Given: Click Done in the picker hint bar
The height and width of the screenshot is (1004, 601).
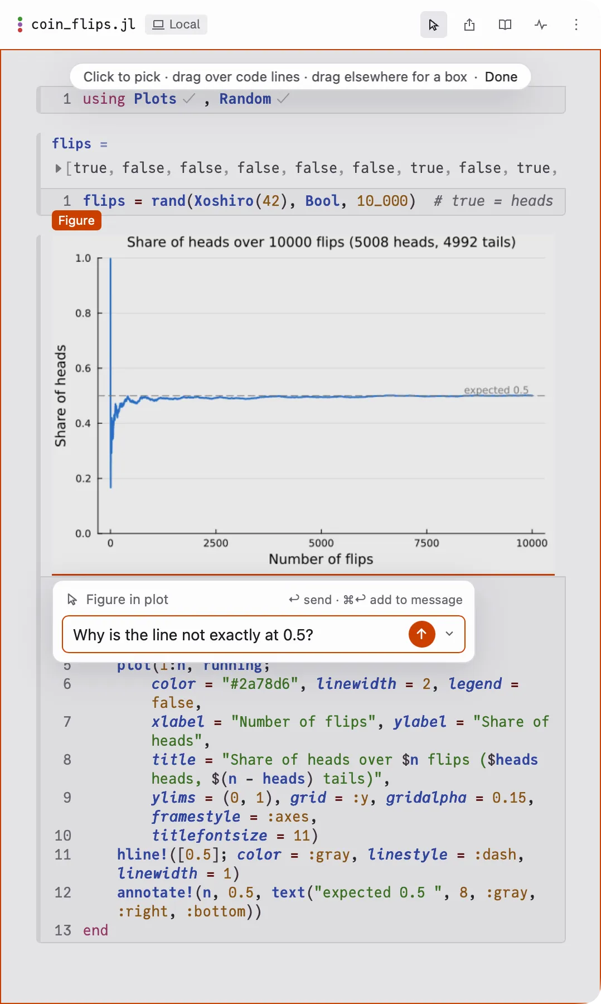Looking at the screenshot, I should (501, 77).
